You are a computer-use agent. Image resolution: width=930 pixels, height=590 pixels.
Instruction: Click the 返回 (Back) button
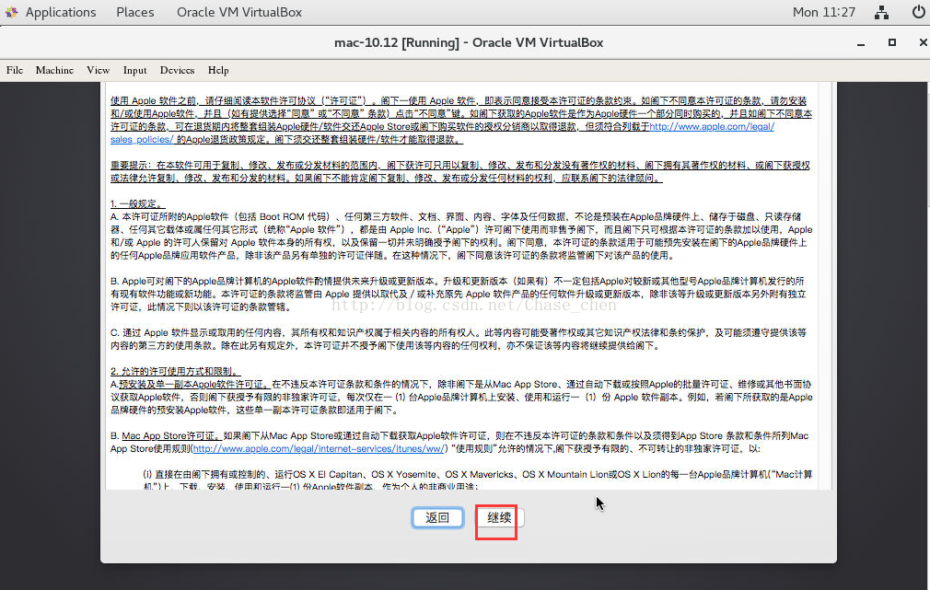coord(437,517)
